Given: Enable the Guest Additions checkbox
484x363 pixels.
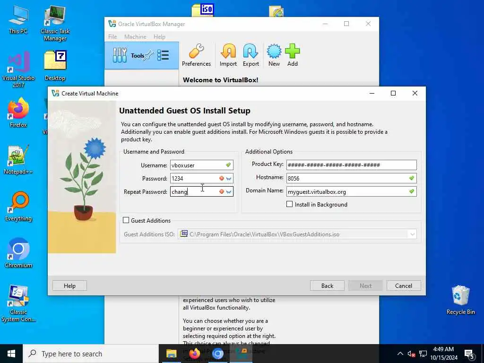Looking at the screenshot, I should pyautogui.click(x=126, y=220).
